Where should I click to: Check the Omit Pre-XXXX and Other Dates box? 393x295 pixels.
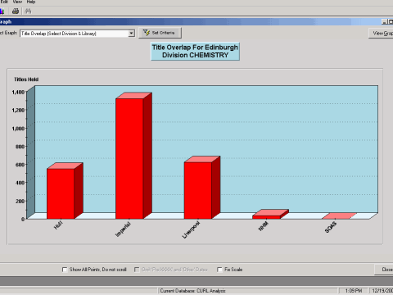click(137, 270)
